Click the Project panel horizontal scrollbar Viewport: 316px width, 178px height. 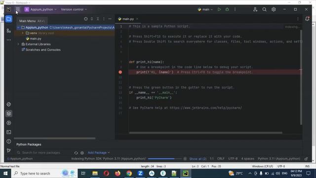55,138
